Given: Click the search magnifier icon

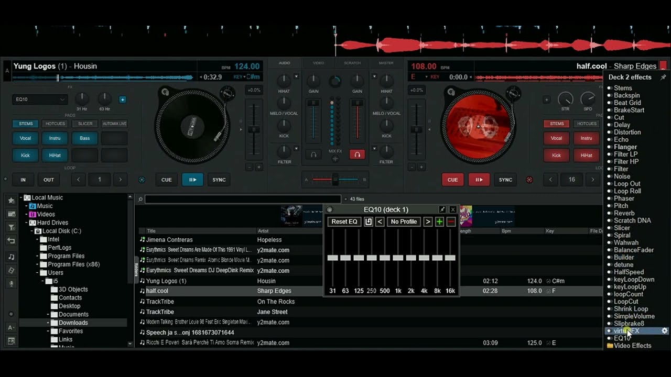Looking at the screenshot, I should (140, 199).
